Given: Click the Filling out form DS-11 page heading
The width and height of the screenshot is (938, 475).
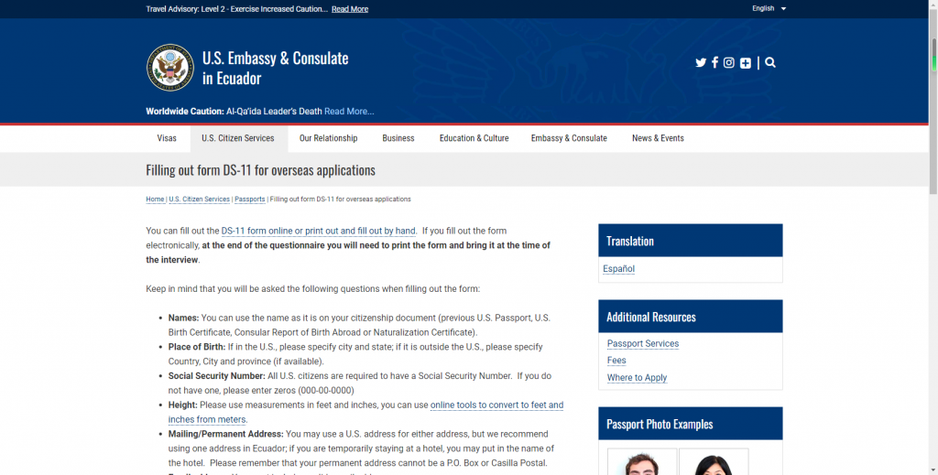Looking at the screenshot, I should (x=261, y=169).
